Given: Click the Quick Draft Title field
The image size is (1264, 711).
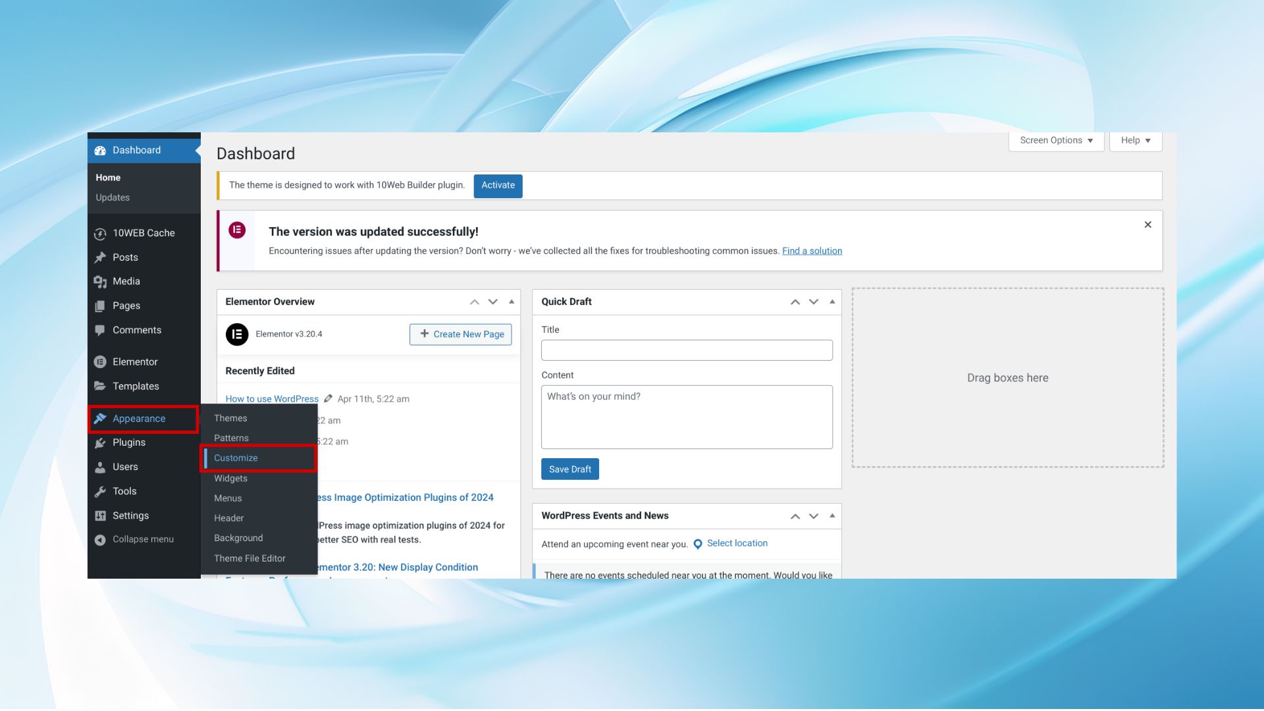Looking at the screenshot, I should tap(687, 350).
